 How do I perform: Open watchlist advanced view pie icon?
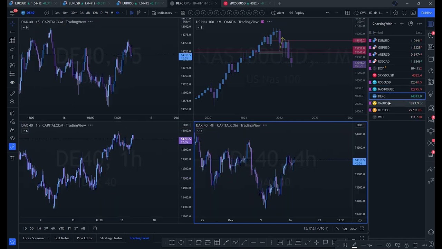(411, 24)
